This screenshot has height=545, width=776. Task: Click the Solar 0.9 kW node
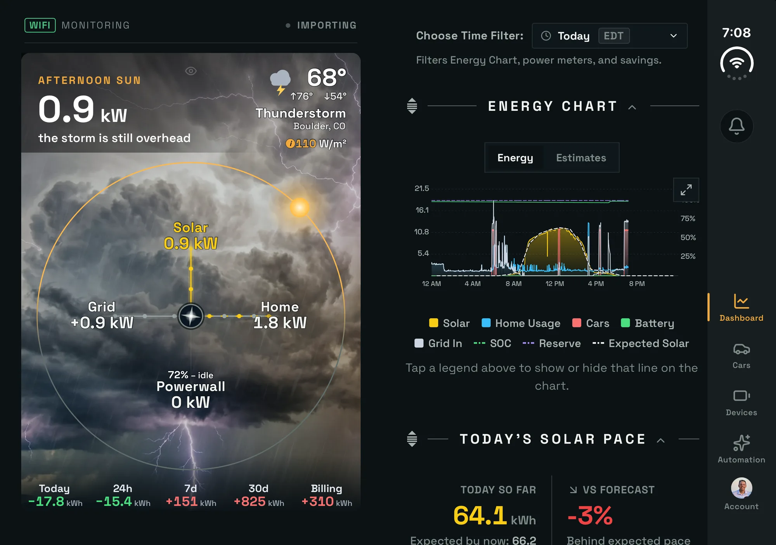point(191,236)
